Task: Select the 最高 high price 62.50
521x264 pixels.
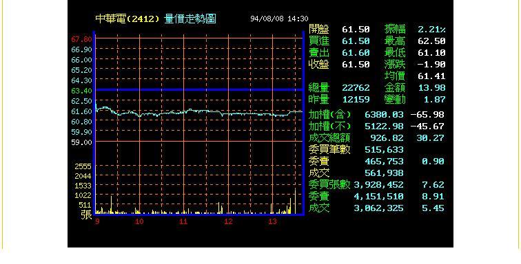Action: click(431, 41)
